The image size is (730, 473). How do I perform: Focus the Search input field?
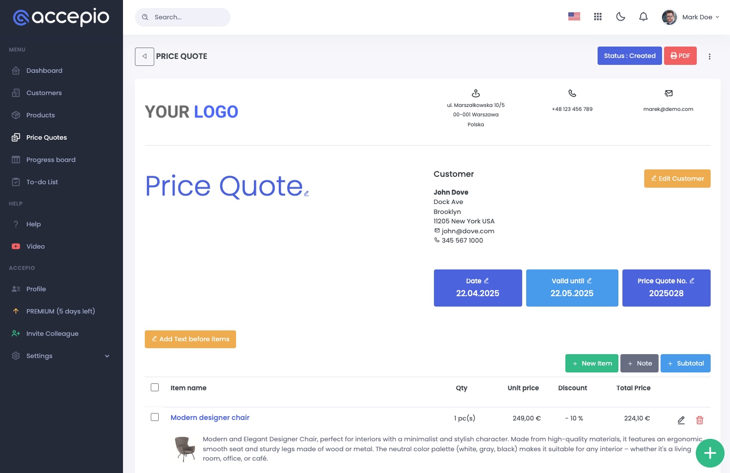tap(188, 17)
